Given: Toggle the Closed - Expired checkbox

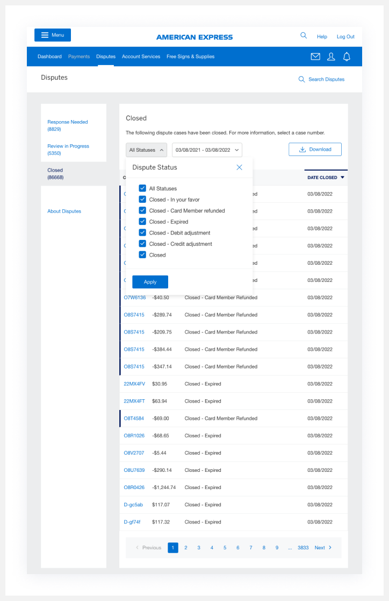Looking at the screenshot, I should click(x=142, y=222).
